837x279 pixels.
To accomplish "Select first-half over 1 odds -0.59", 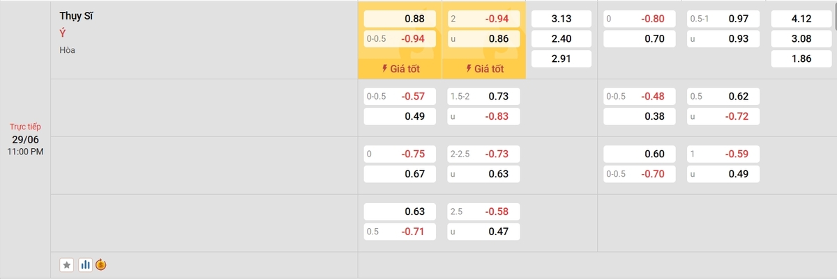I will pyautogui.click(x=723, y=154).
